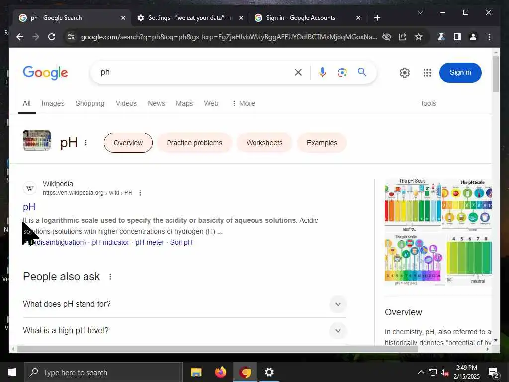Clear the search box text
This screenshot has height=382, width=509.
pyautogui.click(x=298, y=72)
